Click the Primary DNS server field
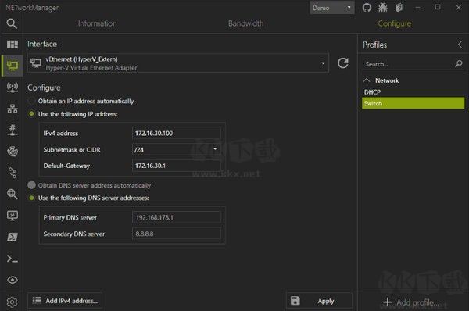The image size is (469, 311). point(177,217)
